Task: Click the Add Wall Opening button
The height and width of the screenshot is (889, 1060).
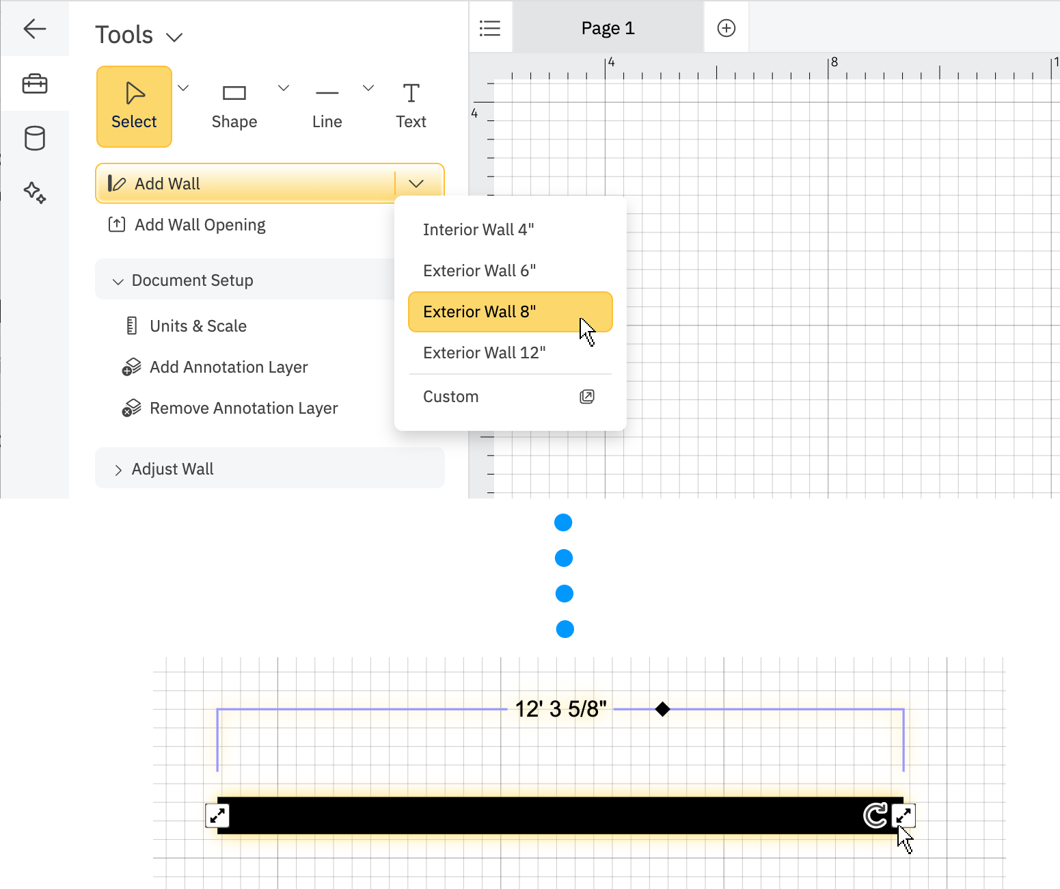Action: click(200, 225)
